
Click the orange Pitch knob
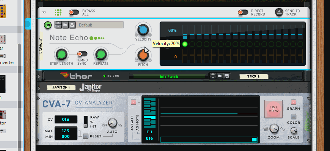(143, 55)
